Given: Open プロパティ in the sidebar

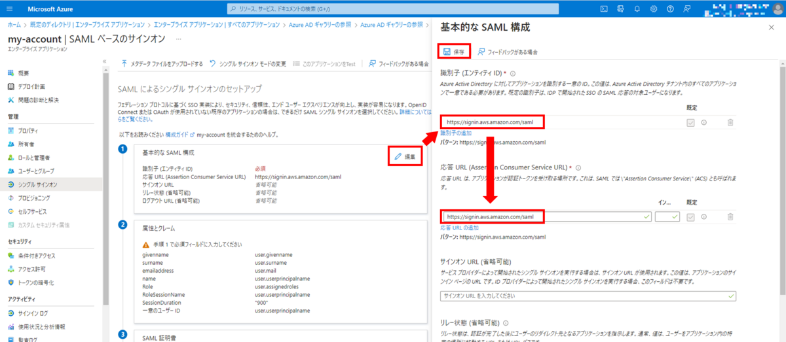Looking at the screenshot, I should pos(28,131).
